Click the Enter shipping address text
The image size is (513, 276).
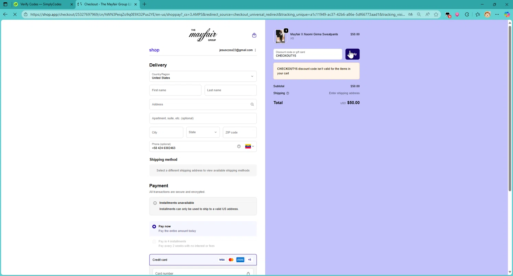click(x=344, y=93)
